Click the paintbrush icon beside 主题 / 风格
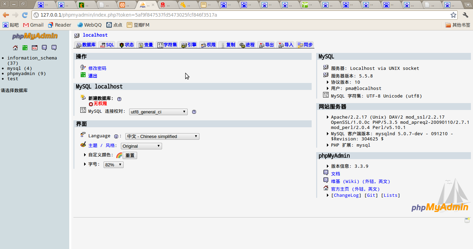473x249 pixels. 83,145
